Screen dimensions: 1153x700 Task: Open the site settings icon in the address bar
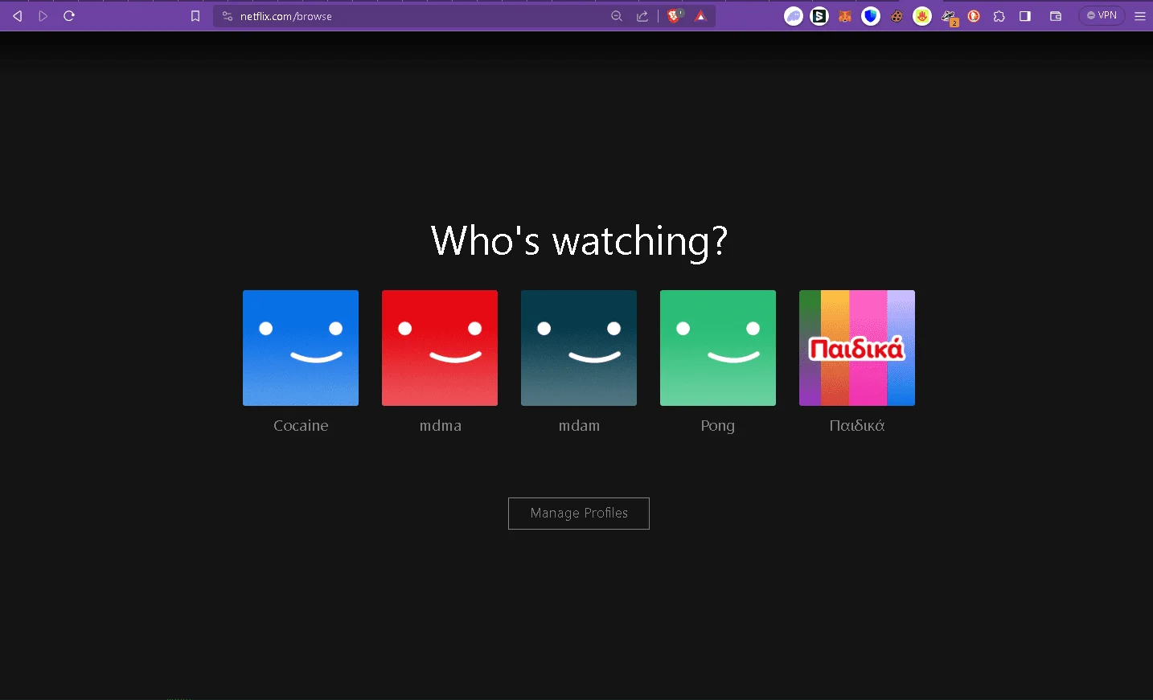228,16
